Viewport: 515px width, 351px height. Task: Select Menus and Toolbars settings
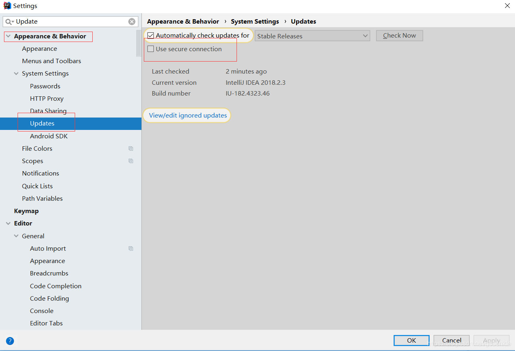point(52,61)
